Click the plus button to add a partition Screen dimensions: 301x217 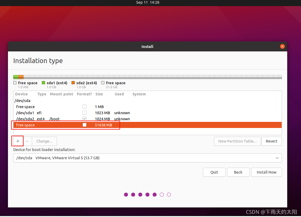18,141
